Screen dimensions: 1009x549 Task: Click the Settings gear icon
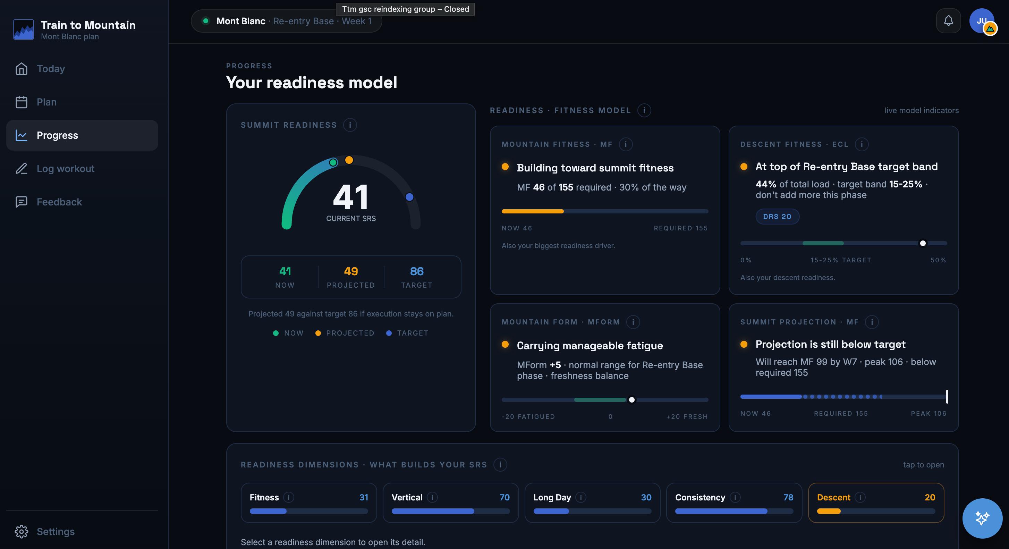[x=22, y=531]
